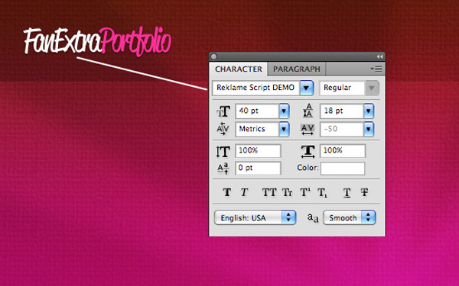
Task: Click the tracking icon beside -50
Action: tap(308, 130)
